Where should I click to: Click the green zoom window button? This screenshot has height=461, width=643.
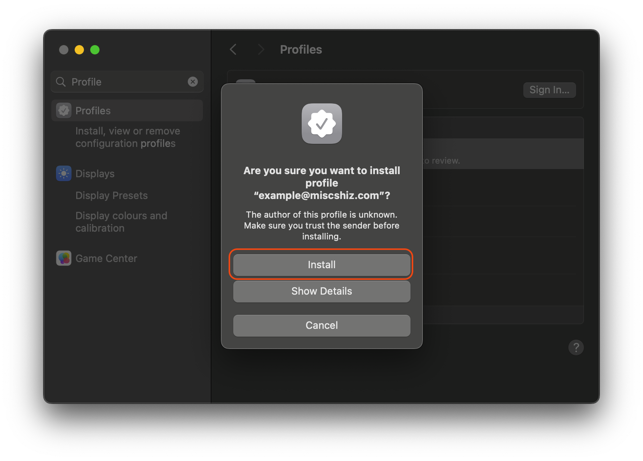95,50
